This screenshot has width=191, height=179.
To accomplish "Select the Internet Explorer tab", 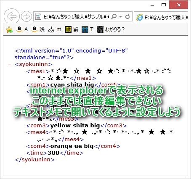I will 161,17.
